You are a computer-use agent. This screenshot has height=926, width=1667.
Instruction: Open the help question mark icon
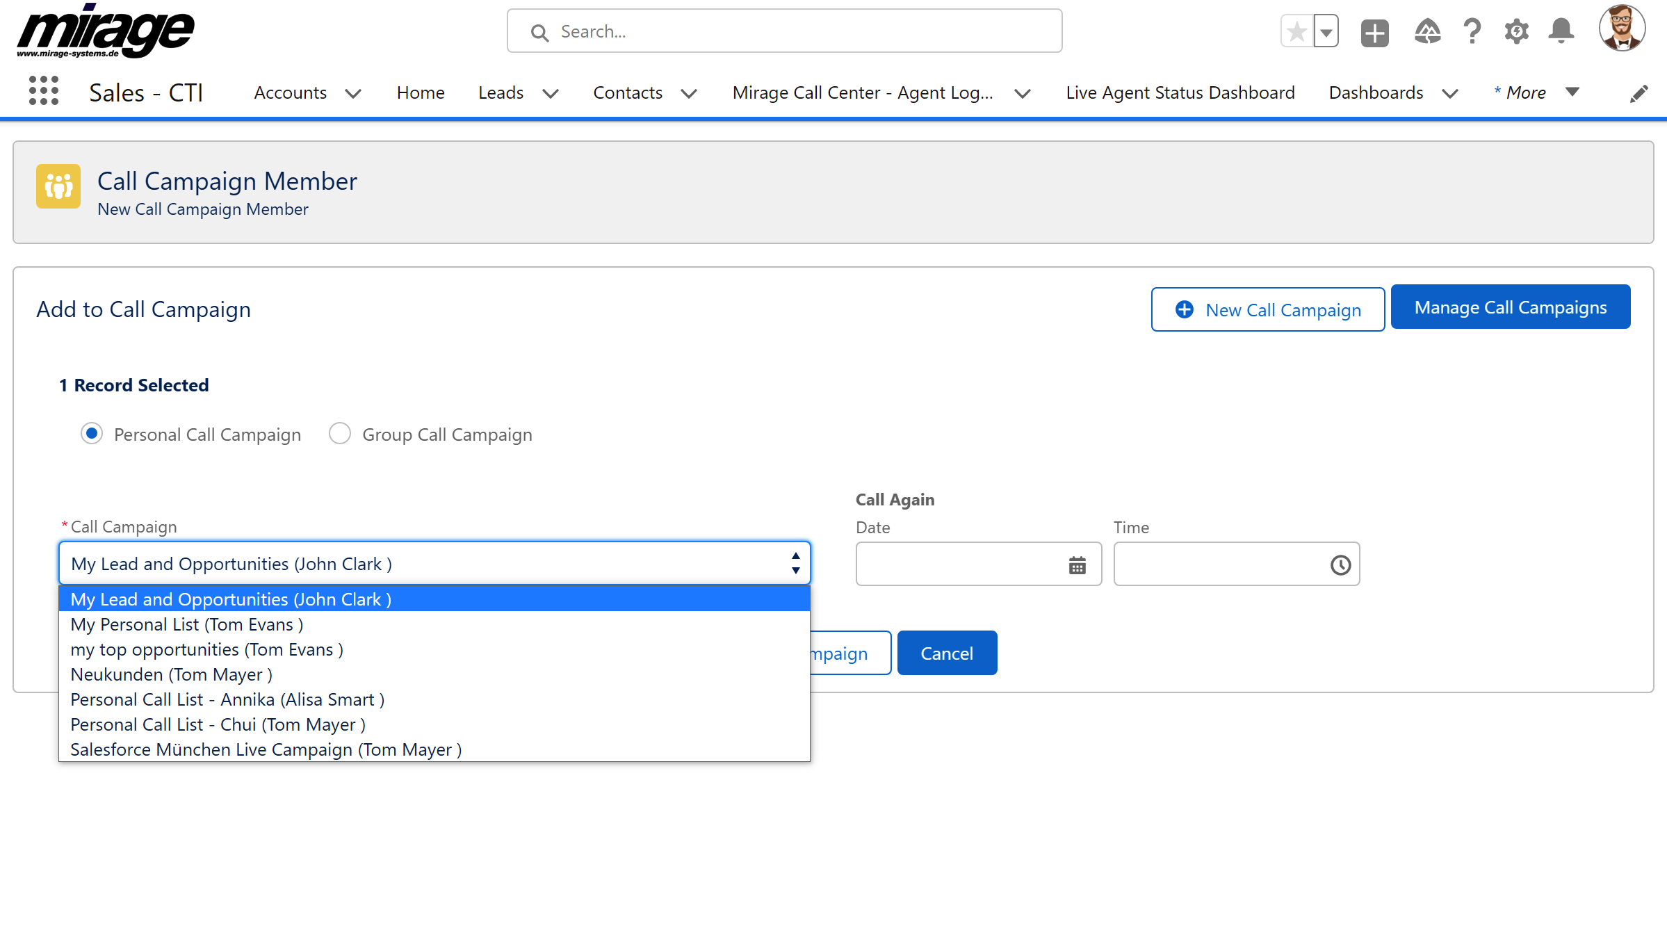pos(1472,32)
